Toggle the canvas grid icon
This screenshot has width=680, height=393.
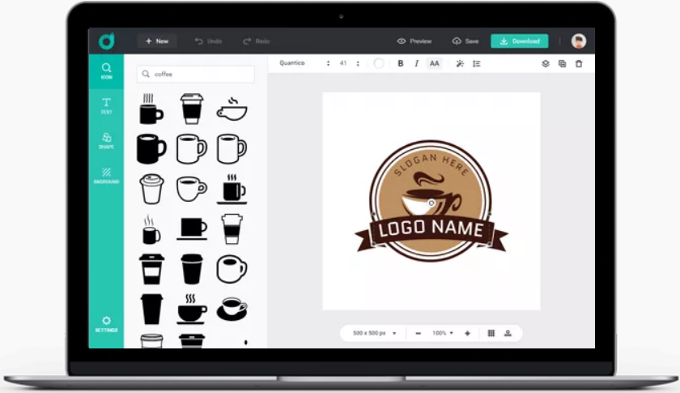[x=491, y=334]
